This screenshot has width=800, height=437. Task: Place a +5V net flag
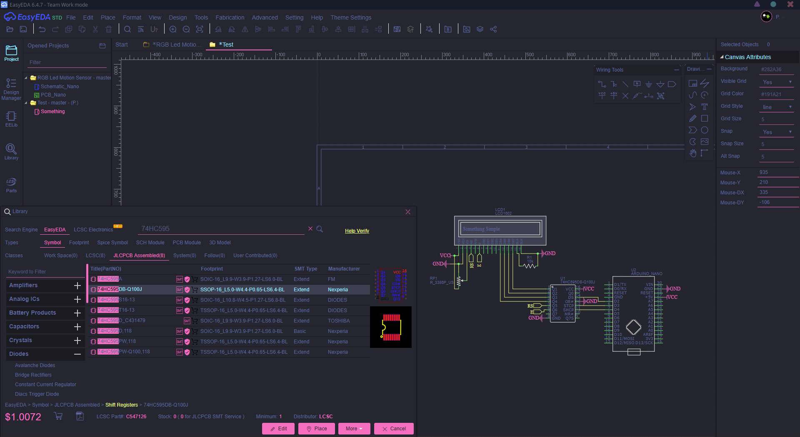[x=613, y=96]
